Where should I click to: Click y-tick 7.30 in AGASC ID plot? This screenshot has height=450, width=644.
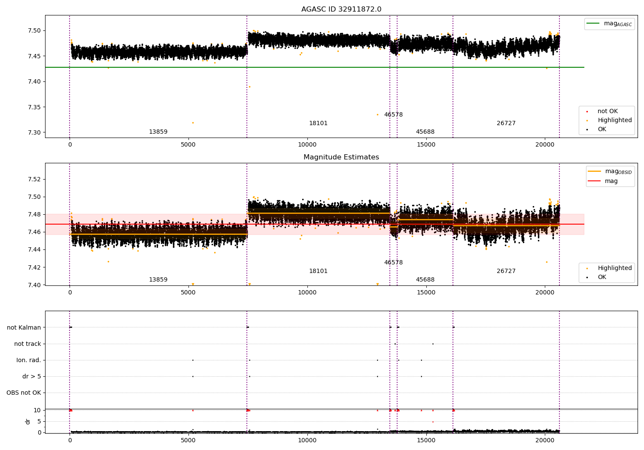[33, 132]
